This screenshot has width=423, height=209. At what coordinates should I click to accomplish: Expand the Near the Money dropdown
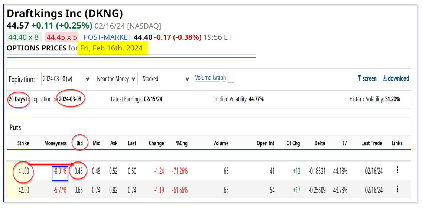pos(117,79)
